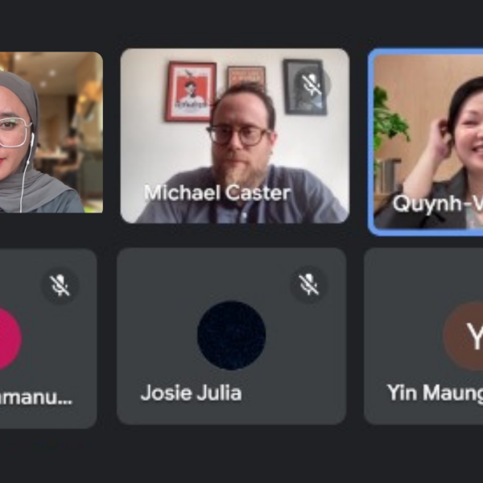Image resolution: width=483 pixels, height=483 pixels.
Task: Click the Josie Julia participant tile
Action: [x=232, y=336]
